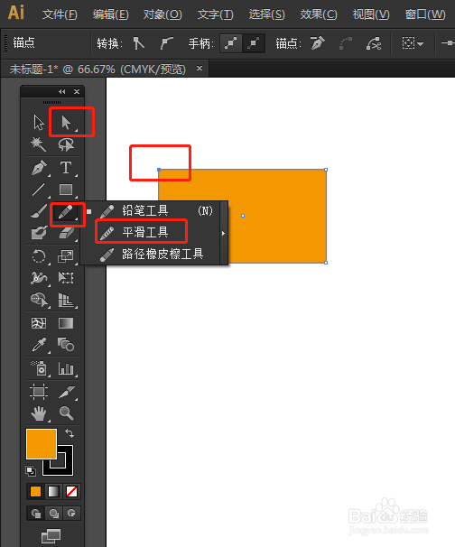Remove selected anchor points with pen icon

tap(318, 43)
